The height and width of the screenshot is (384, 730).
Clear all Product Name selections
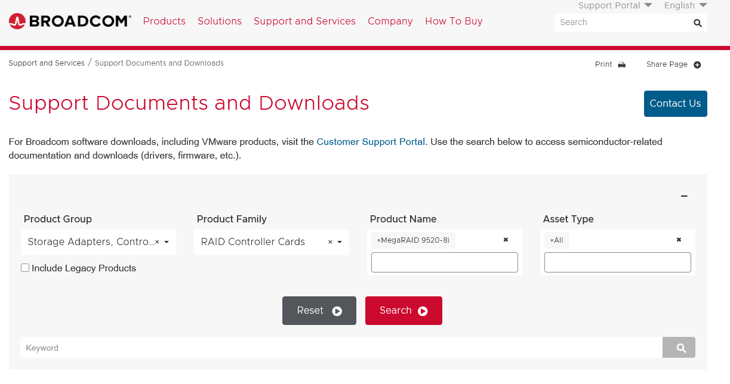pos(506,240)
